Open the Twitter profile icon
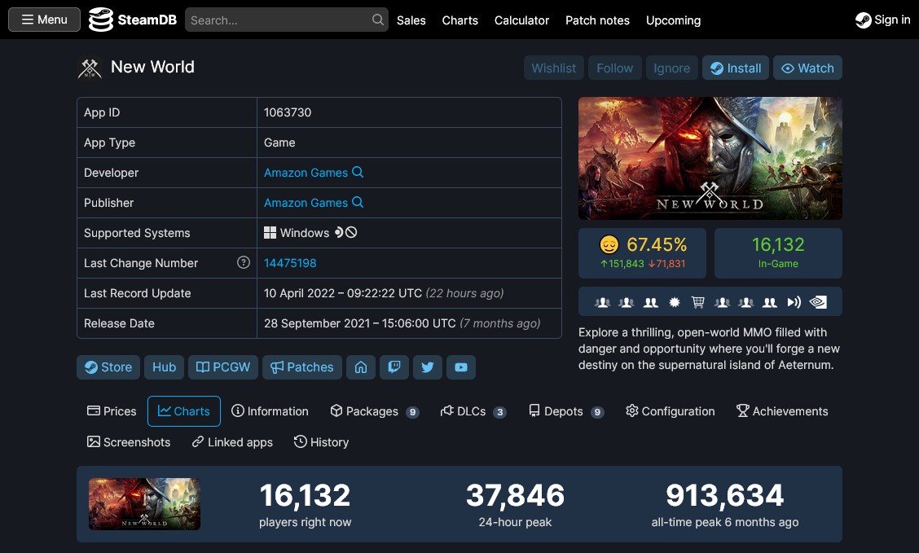Image resolution: width=919 pixels, height=553 pixels. coord(427,367)
